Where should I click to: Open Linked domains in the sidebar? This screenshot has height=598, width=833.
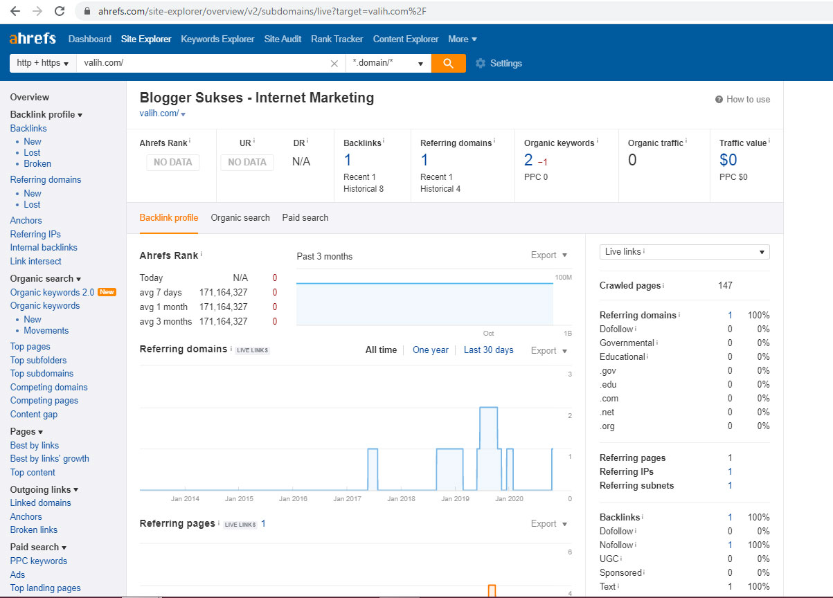[x=40, y=503]
